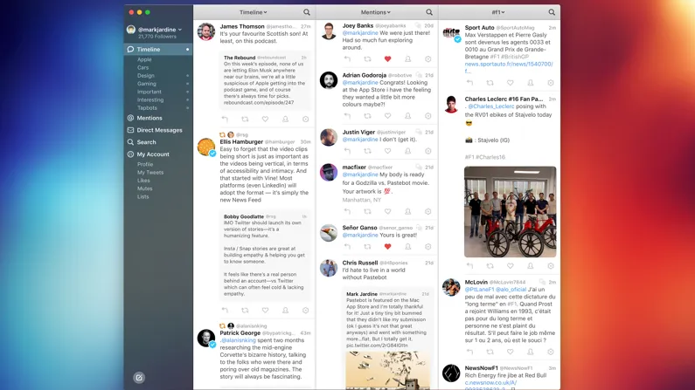
Task: Open gear menu on Ellis Hamburger's tweet
Action: point(305,311)
